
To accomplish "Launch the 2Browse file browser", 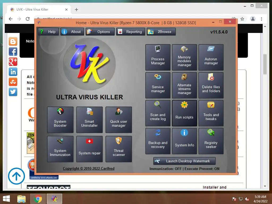I will click(x=161, y=32).
